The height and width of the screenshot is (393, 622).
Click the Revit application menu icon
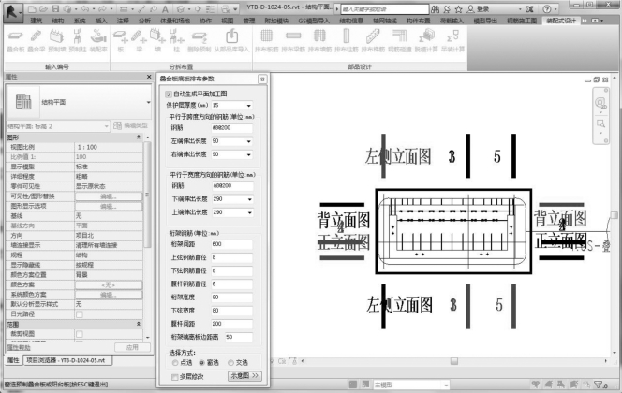point(11,7)
